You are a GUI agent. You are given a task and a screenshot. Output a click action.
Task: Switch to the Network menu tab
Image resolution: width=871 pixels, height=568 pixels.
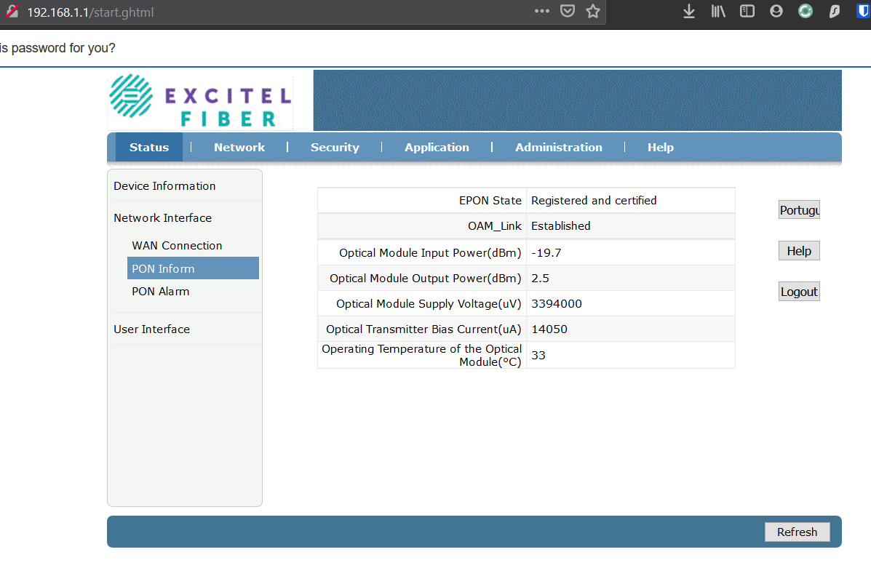click(x=239, y=147)
